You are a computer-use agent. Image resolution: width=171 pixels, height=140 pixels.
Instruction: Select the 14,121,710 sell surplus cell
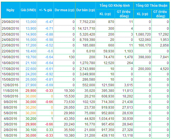point(85,29)
